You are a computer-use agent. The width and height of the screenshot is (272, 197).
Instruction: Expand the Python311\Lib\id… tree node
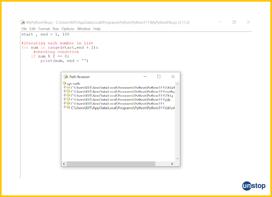64,87
